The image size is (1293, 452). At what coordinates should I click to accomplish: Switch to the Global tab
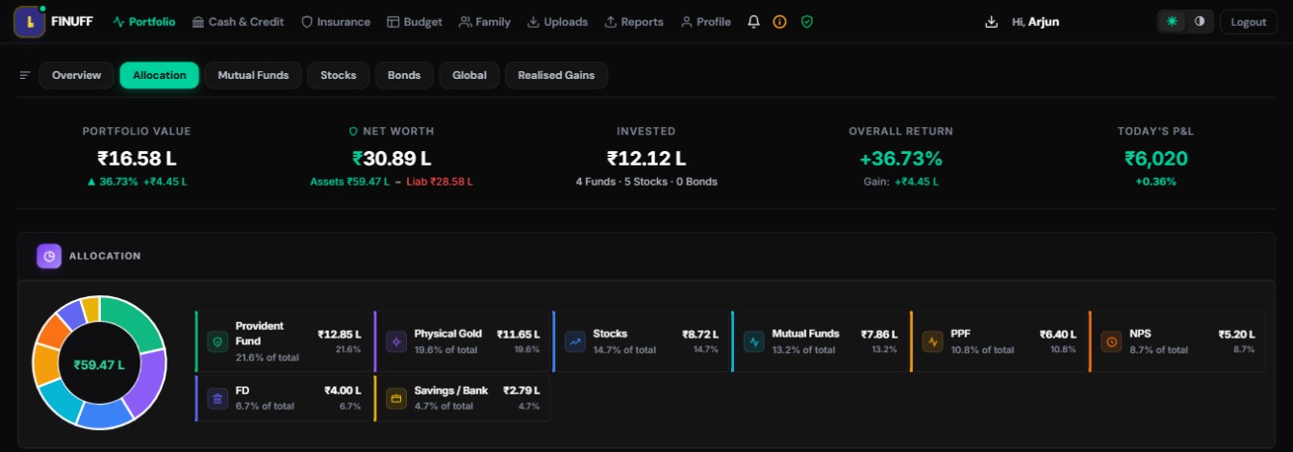(x=469, y=75)
